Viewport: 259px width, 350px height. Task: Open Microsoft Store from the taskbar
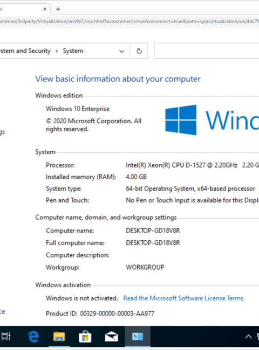85,337
